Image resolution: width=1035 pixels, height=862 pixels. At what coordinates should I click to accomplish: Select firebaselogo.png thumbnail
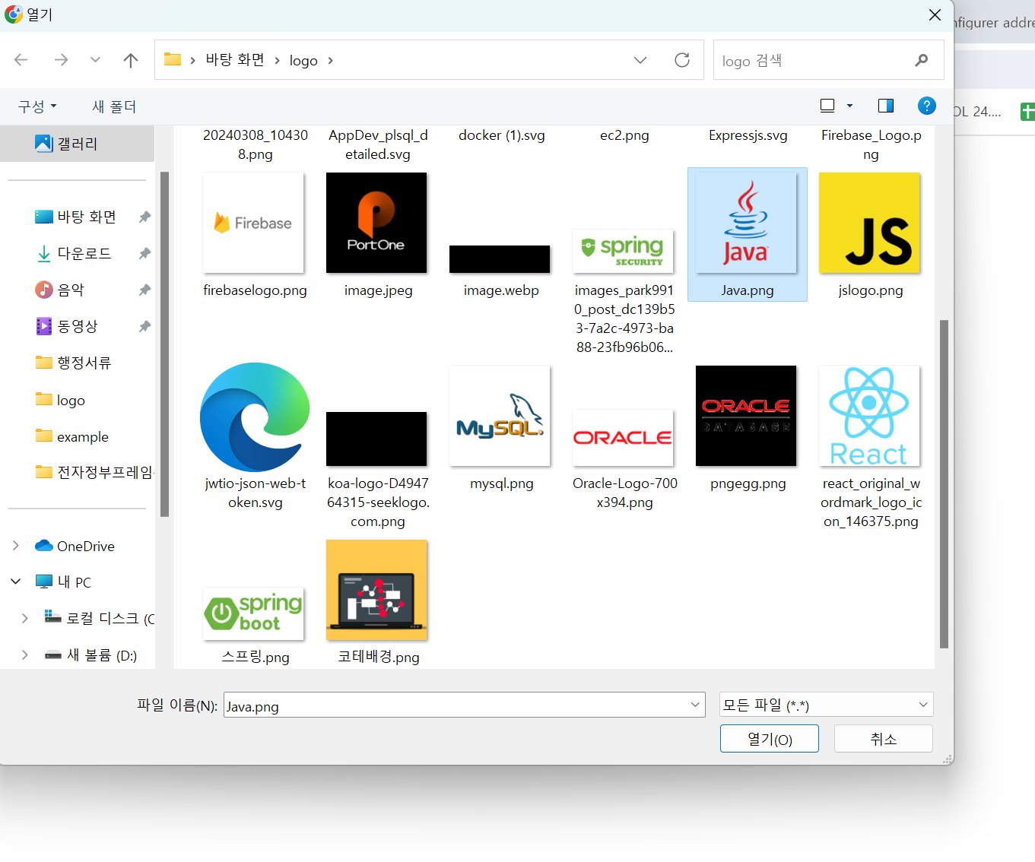click(253, 223)
